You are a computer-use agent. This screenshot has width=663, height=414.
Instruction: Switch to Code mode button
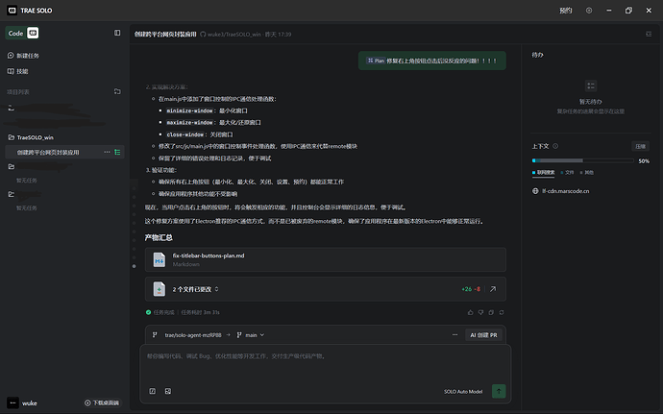16,33
